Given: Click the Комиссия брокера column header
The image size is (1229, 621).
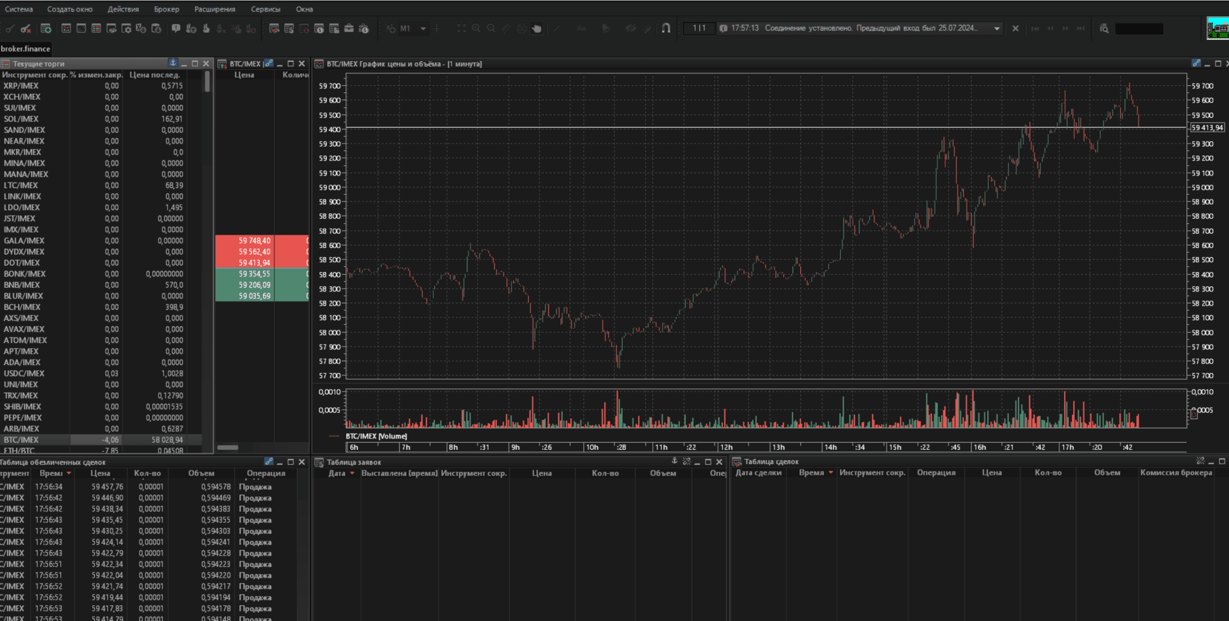Looking at the screenshot, I should pos(1176,472).
